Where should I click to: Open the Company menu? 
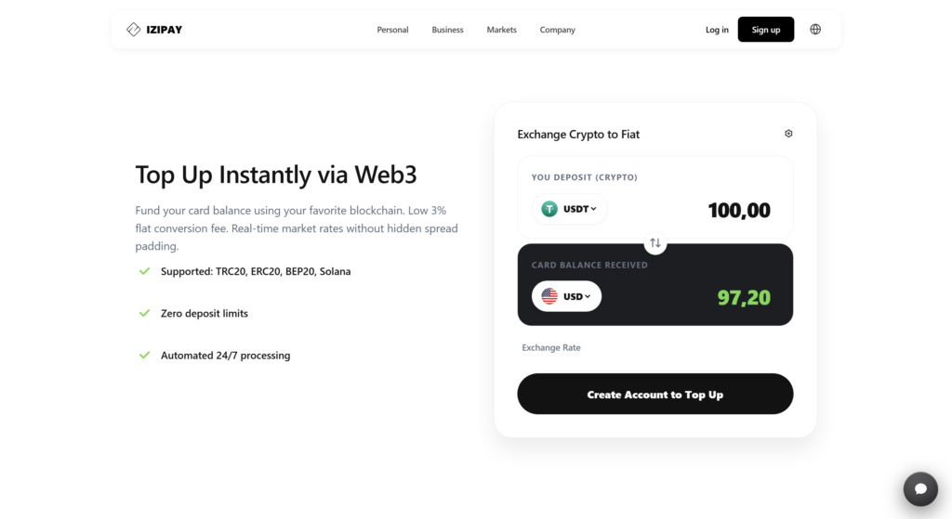558,29
